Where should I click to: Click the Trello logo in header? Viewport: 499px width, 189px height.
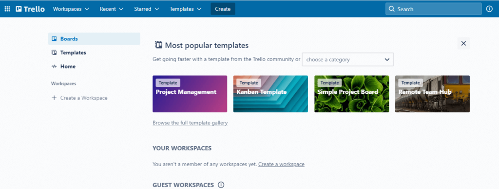pos(30,9)
